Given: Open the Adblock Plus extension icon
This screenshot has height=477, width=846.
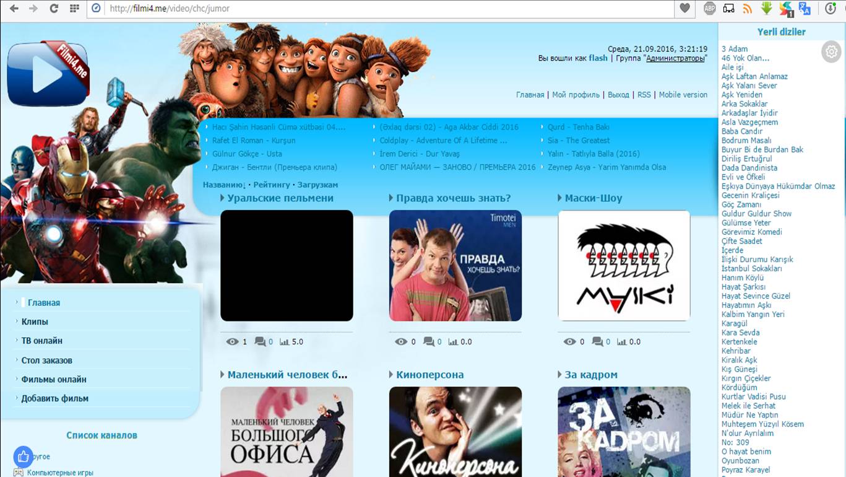Looking at the screenshot, I should [709, 9].
